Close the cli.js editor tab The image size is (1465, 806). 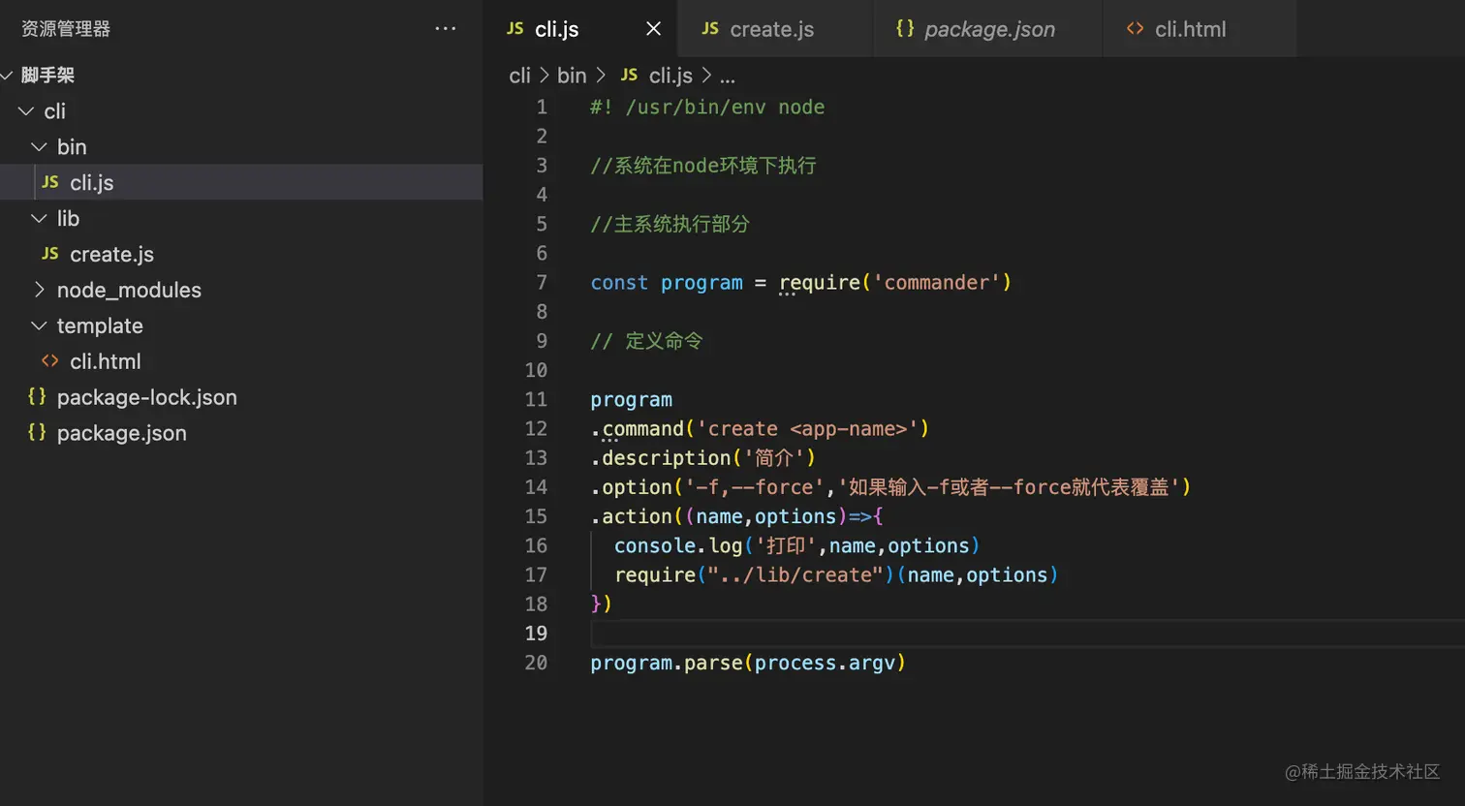(x=653, y=29)
